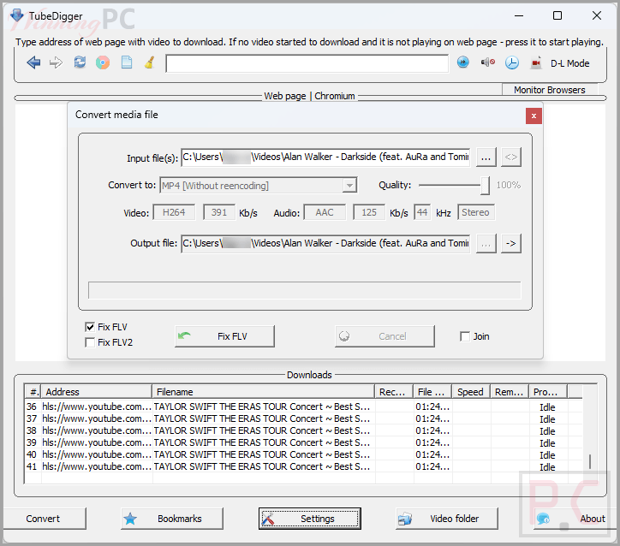620x546 pixels.
Task: Click the Cancel button in convert dialog
Action: point(385,336)
